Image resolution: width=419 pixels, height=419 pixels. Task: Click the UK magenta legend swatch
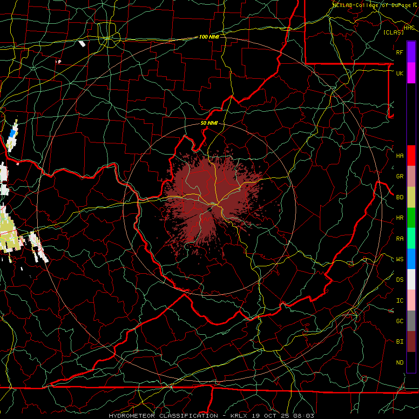click(411, 73)
